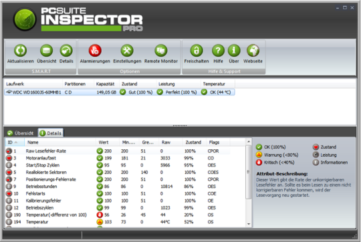361x242 pixels.
Task: Select the Raw Lesefehler-Rate row
Action: [118, 151]
